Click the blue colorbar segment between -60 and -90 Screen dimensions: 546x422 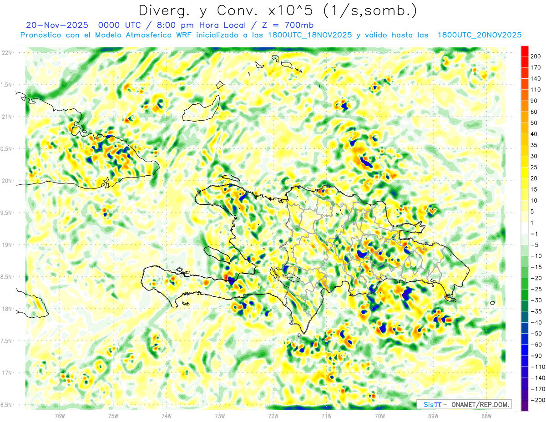click(x=525, y=350)
